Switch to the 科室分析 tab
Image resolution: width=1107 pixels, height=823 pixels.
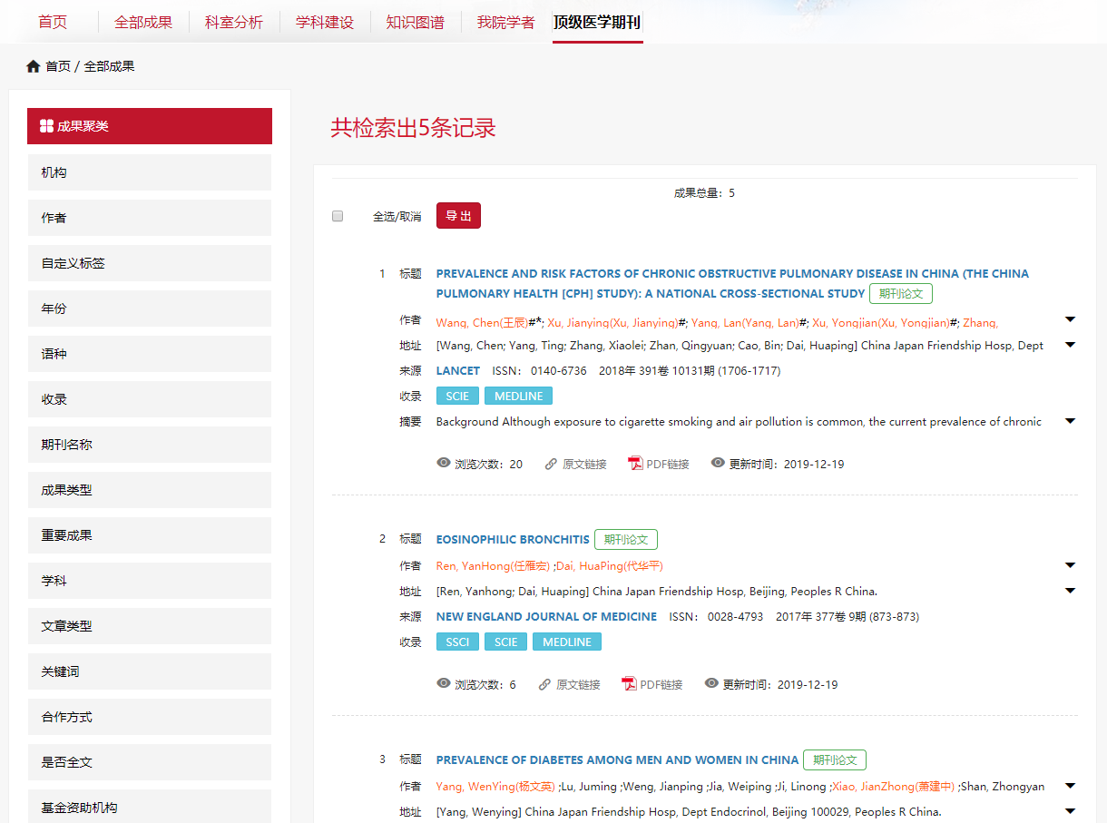click(233, 22)
